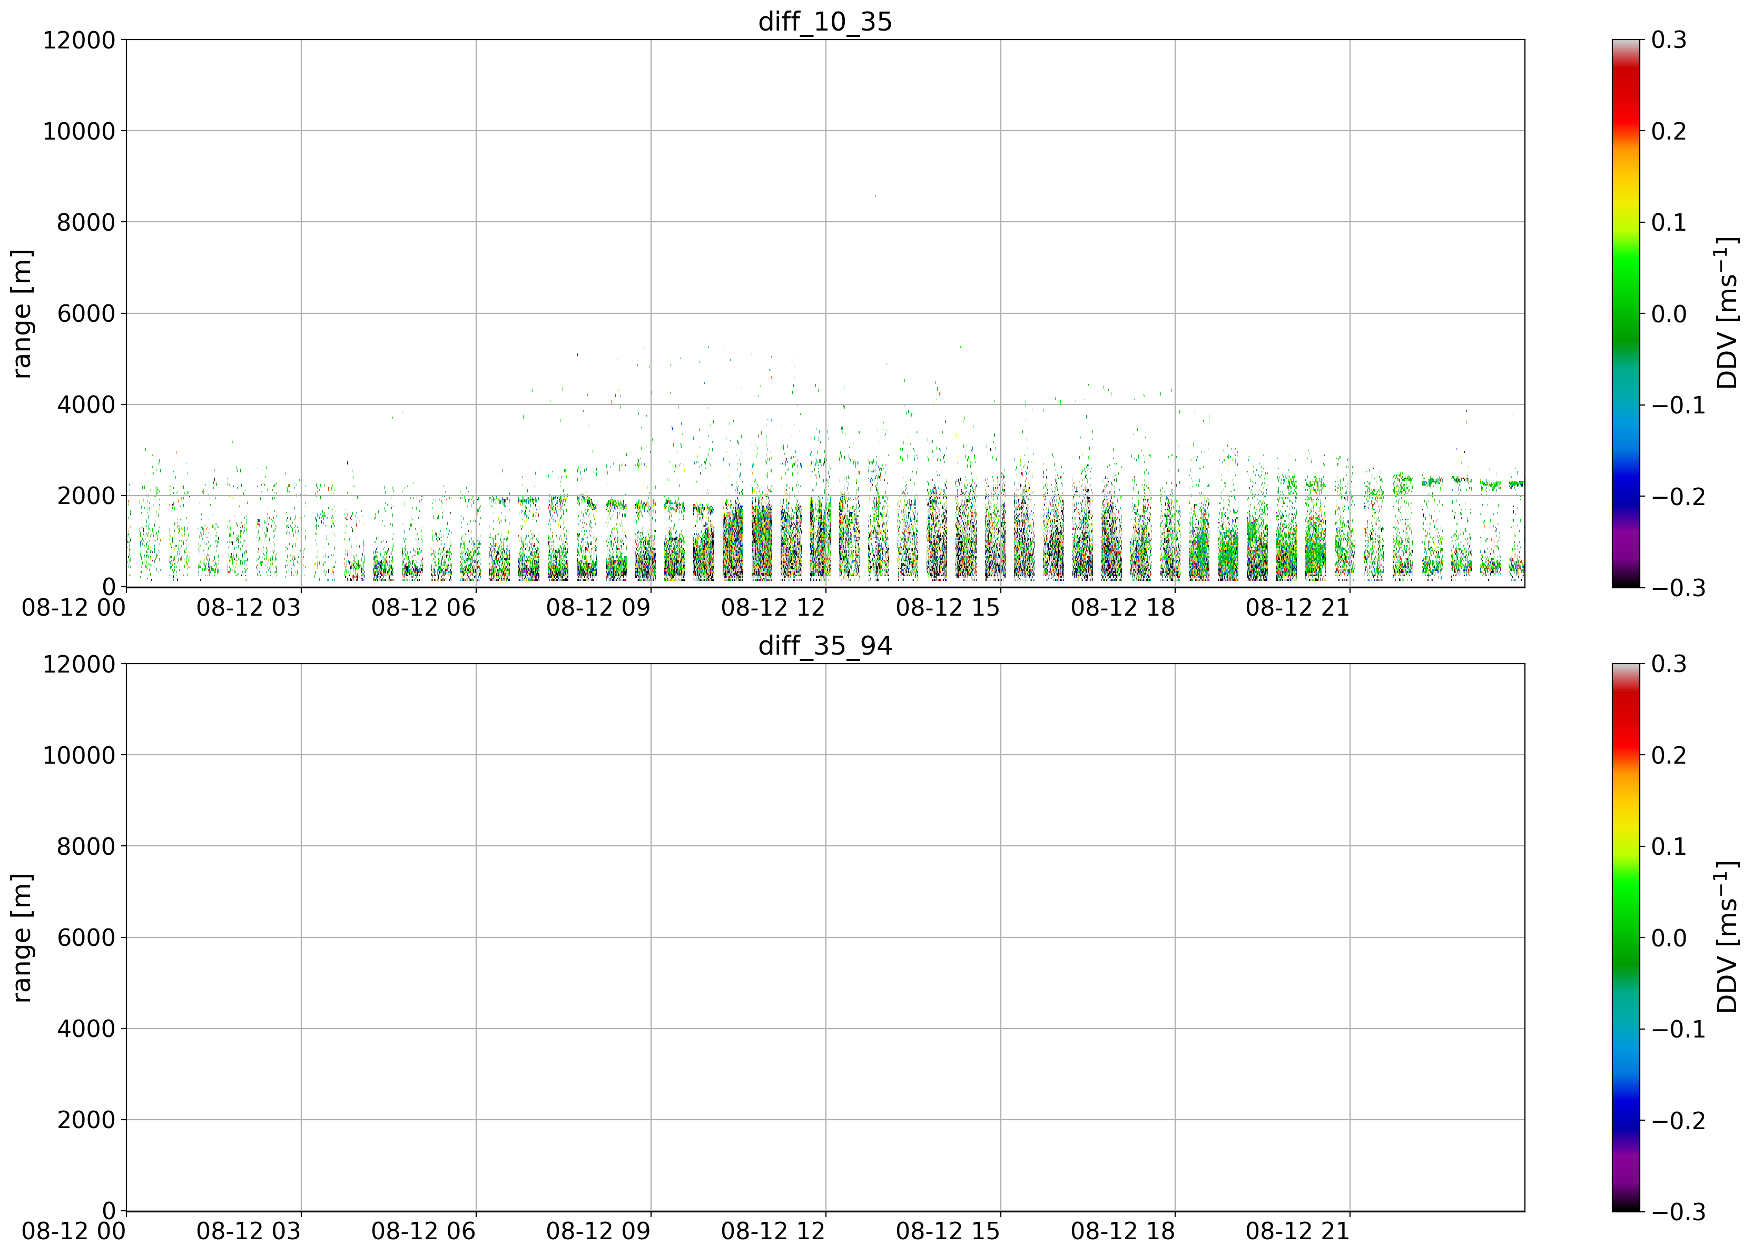Click the −0.2 tick on diff_35_94 colorbar
1753x1255 pixels.
coord(1678,1121)
